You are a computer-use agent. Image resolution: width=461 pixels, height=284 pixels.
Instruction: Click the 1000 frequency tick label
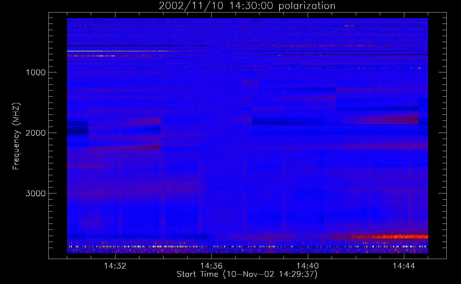point(36,72)
